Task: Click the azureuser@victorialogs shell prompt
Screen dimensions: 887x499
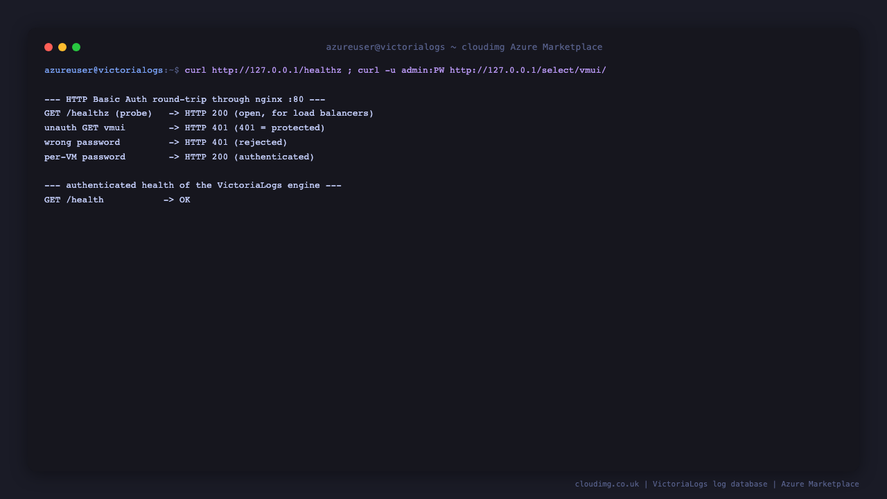Action: [112, 71]
